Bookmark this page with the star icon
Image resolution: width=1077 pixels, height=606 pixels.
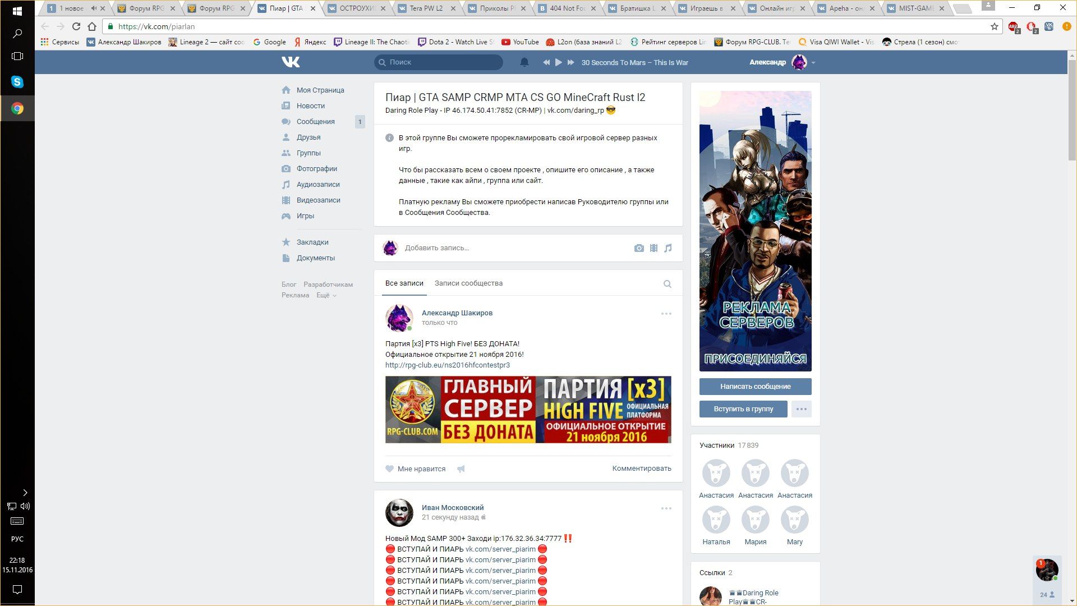(x=994, y=26)
